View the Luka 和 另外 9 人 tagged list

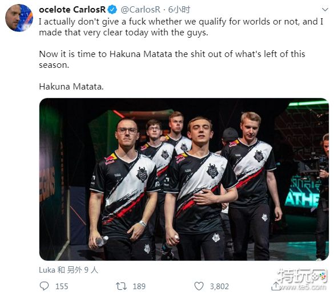click(x=69, y=270)
